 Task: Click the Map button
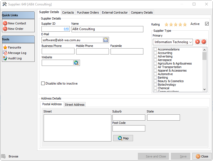click(x=123, y=138)
